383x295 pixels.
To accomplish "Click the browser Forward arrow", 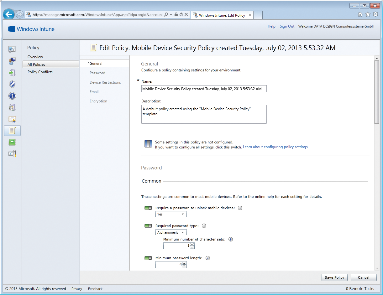I will click(19, 14).
